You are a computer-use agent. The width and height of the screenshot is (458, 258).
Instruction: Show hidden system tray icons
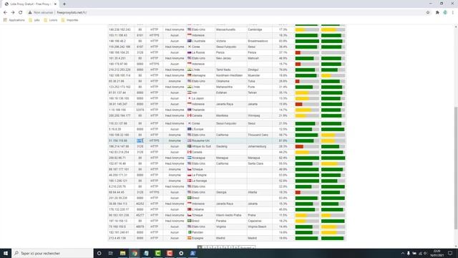[403, 253]
